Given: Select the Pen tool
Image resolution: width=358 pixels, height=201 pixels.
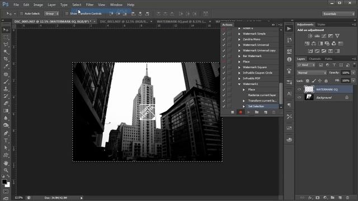Looking at the screenshot, I should tap(6, 133).
